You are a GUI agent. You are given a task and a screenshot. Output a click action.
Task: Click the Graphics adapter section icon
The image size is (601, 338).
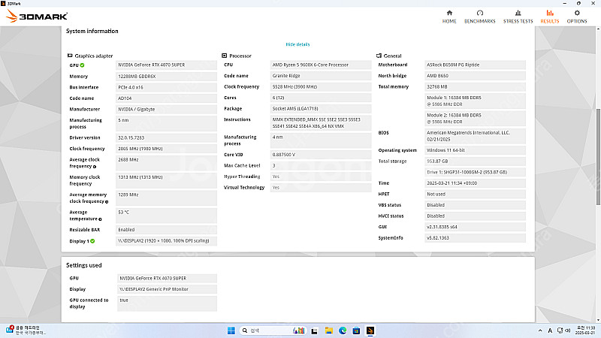(x=70, y=56)
